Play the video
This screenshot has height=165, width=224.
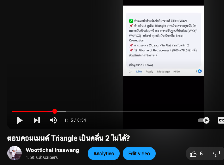tap(20, 120)
